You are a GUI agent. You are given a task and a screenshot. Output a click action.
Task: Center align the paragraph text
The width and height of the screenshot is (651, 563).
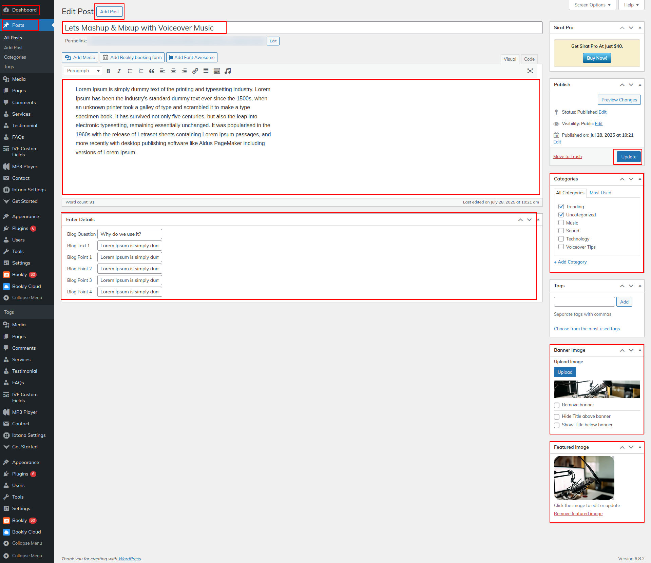[x=173, y=71]
